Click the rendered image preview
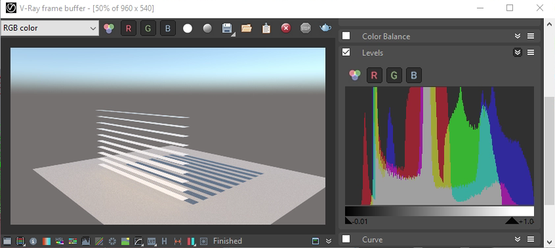This screenshot has width=555, height=248. [168, 136]
